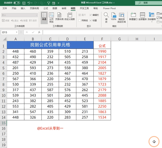Switch to the 公式 tab

(46, 8)
